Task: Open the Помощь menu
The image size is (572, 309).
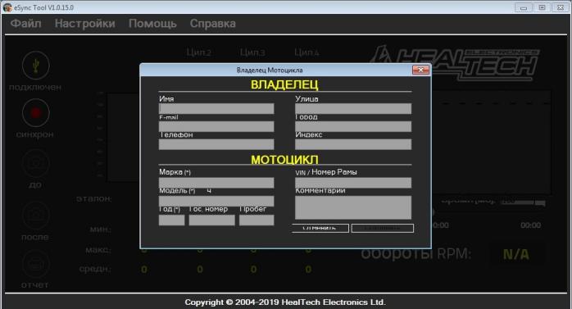Action: pos(152,23)
